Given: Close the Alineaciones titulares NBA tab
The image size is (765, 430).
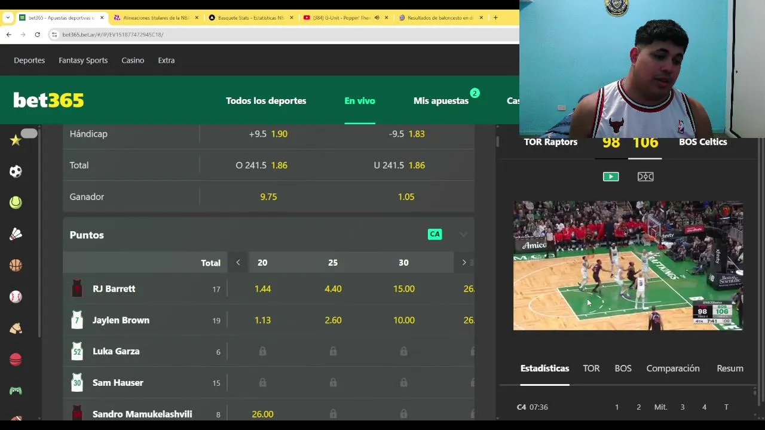Looking at the screenshot, I should point(197,18).
